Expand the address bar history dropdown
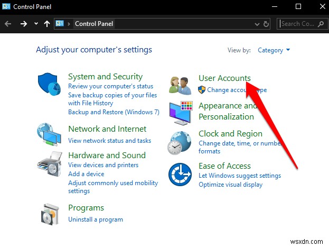Image resolution: width=329 pixels, height=247 pixels. pos(257,24)
